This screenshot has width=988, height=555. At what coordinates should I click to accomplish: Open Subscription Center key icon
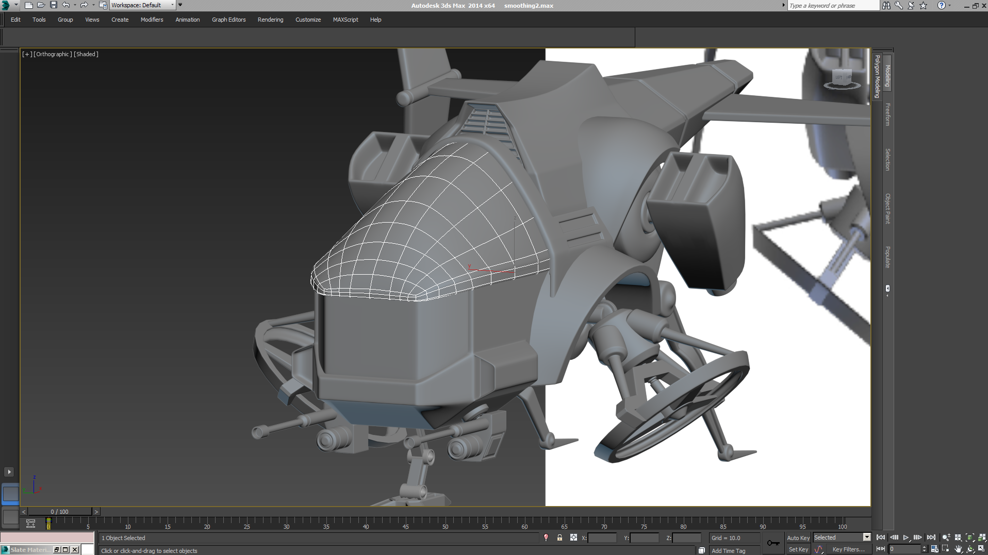pos(899,5)
